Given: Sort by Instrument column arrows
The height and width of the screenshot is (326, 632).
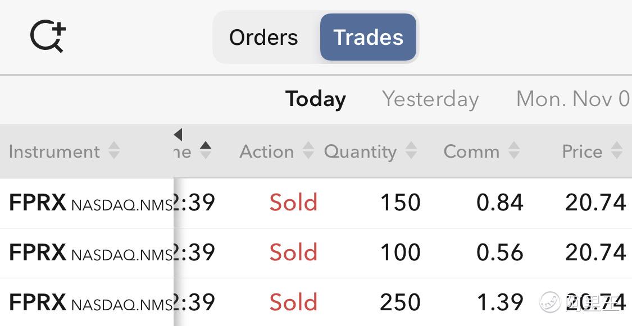Looking at the screenshot, I should (114, 150).
